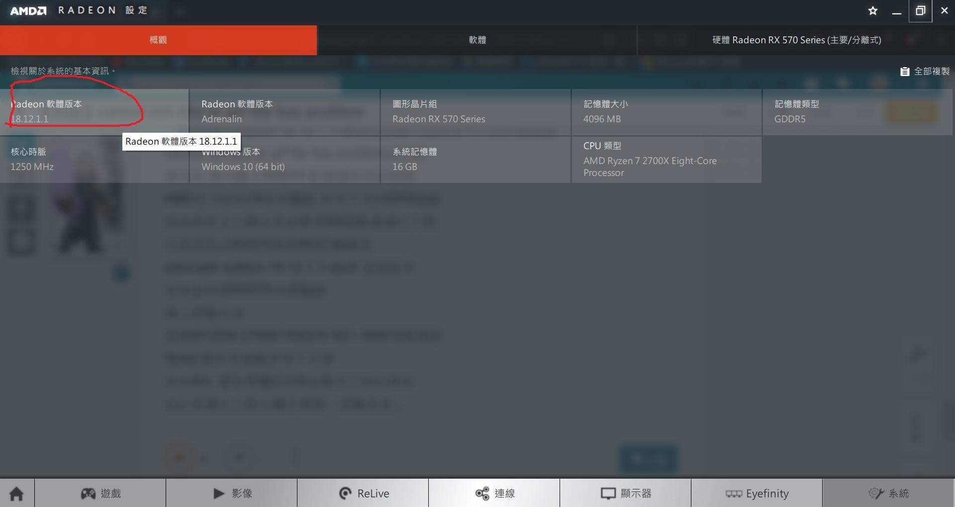
Task: Click the 全部複製 copy all button
Action: (x=925, y=71)
